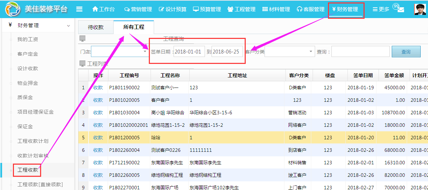The image size is (428, 190).
Task: Open 客服管理 headset menu
Action: 310,9
